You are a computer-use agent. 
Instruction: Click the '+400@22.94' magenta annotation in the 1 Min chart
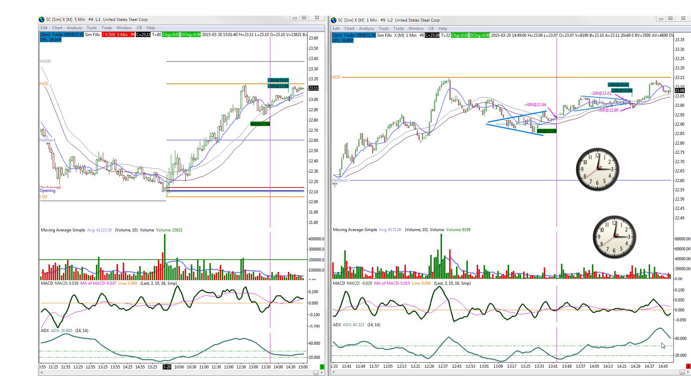[535, 105]
